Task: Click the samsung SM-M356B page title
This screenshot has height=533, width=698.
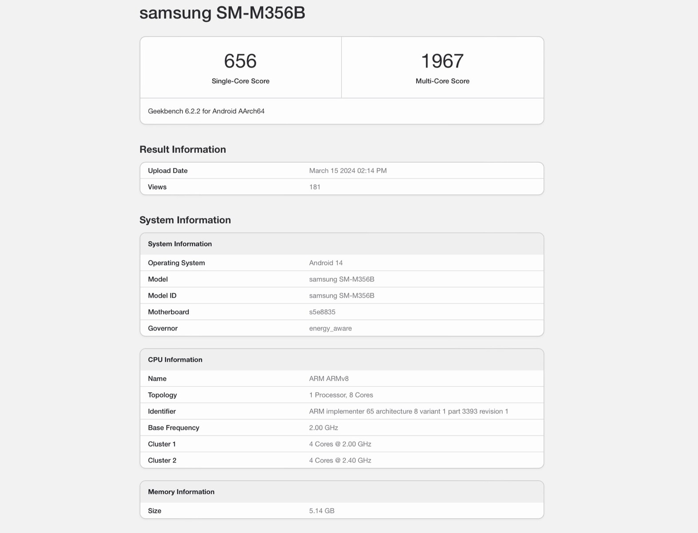Action: coord(222,12)
